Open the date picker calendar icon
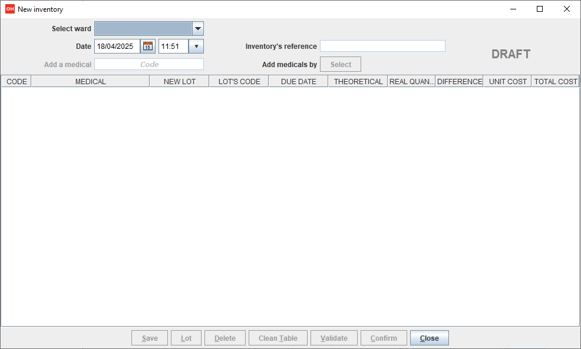This screenshot has height=349, width=581. [x=148, y=46]
